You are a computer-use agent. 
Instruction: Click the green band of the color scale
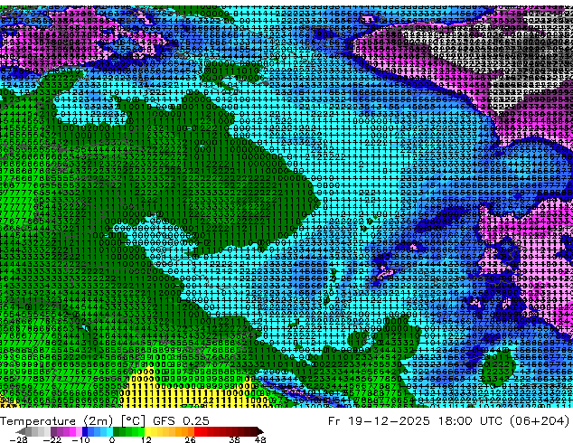coord(128,431)
